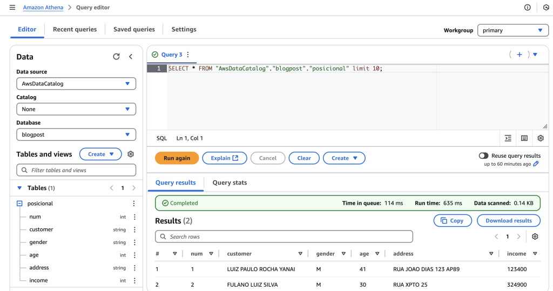
Task: Sort results by customer column
Action: point(300,254)
